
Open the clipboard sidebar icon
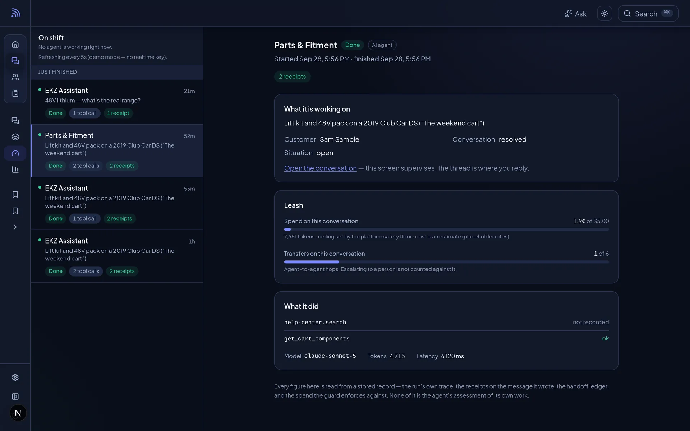point(15,93)
